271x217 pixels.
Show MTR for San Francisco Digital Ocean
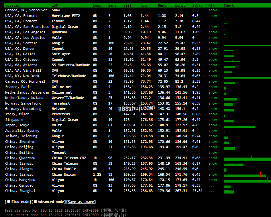tap(213, 27)
